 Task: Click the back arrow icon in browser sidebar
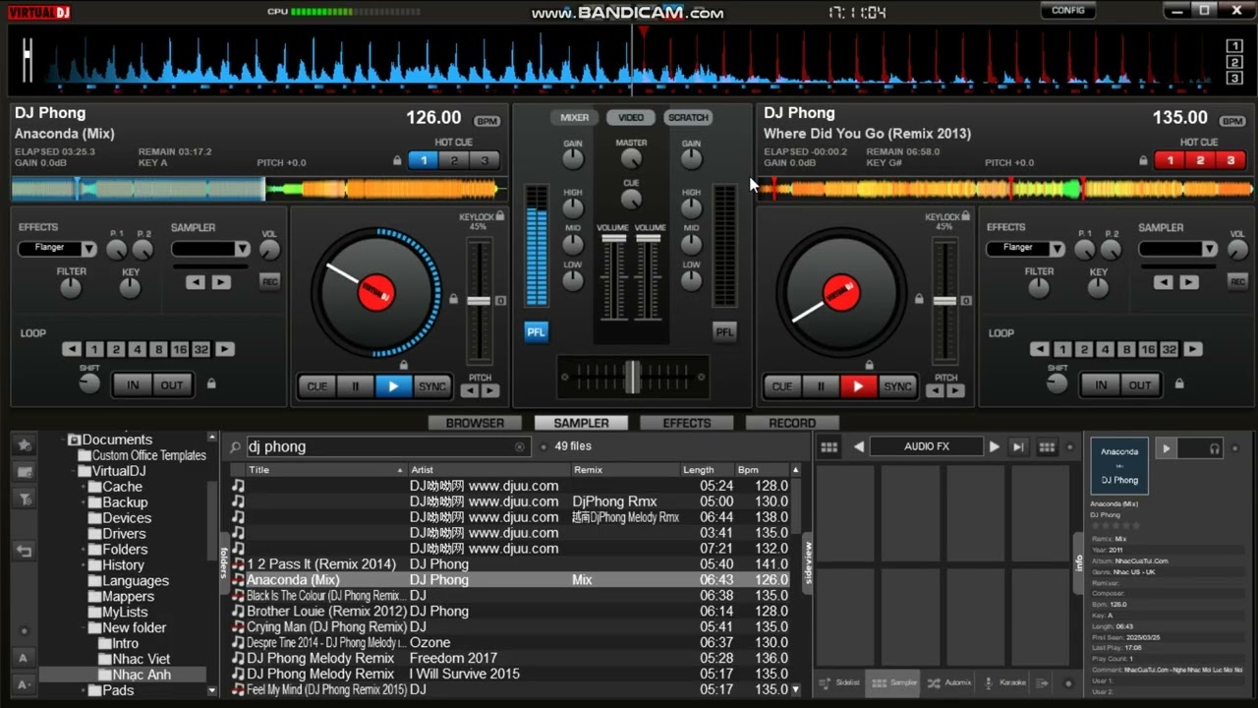tap(24, 551)
